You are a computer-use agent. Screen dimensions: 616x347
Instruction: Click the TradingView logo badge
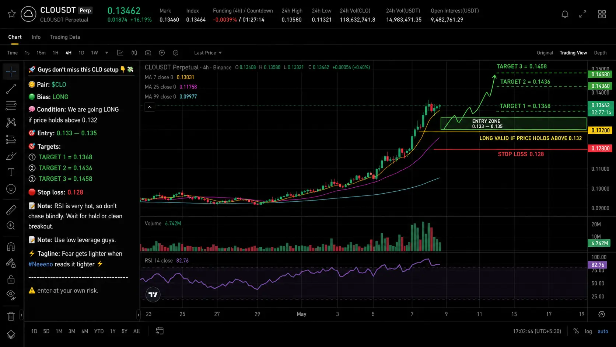(153, 295)
